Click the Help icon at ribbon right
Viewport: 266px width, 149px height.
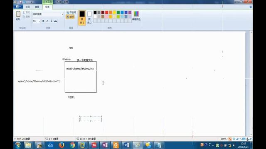[251, 7]
